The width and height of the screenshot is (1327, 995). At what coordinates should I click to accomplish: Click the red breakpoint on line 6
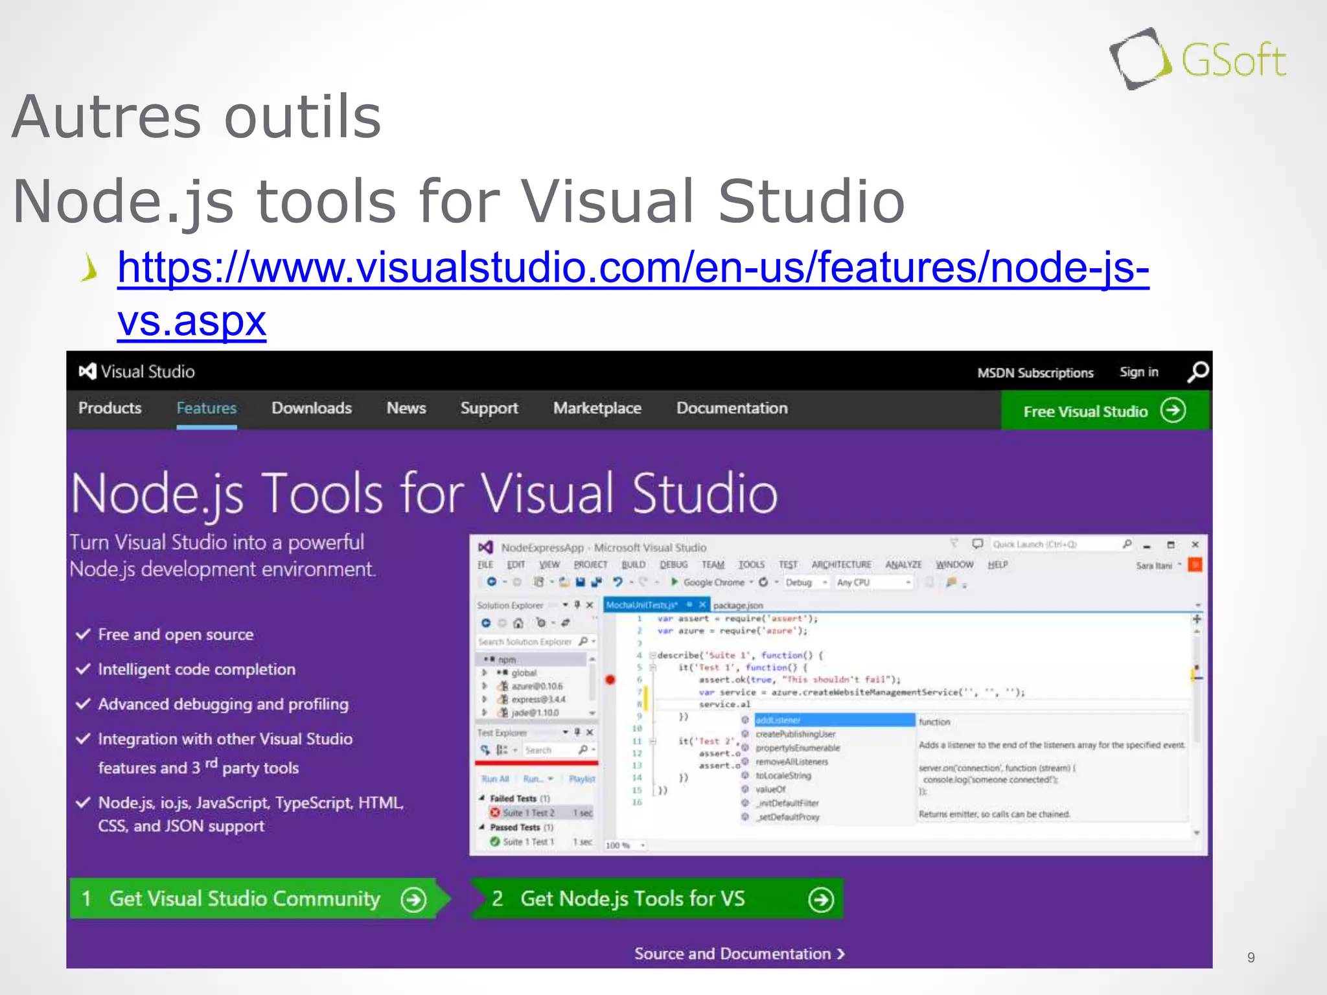pos(610,680)
